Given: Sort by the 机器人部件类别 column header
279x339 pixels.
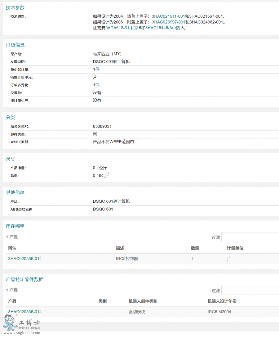Looking at the screenshot, I should (143, 301).
